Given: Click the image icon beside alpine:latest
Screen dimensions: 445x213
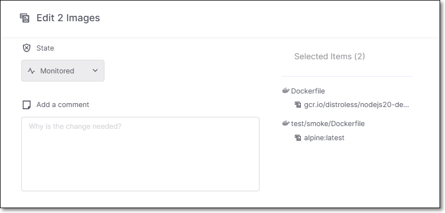Looking at the screenshot, I should pyautogui.click(x=298, y=138).
